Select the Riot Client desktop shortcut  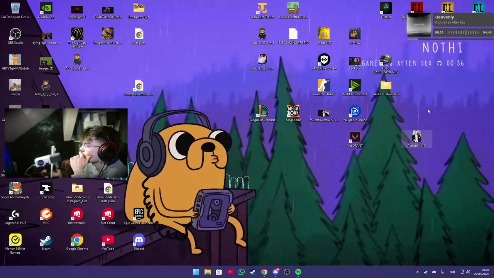pos(108,217)
